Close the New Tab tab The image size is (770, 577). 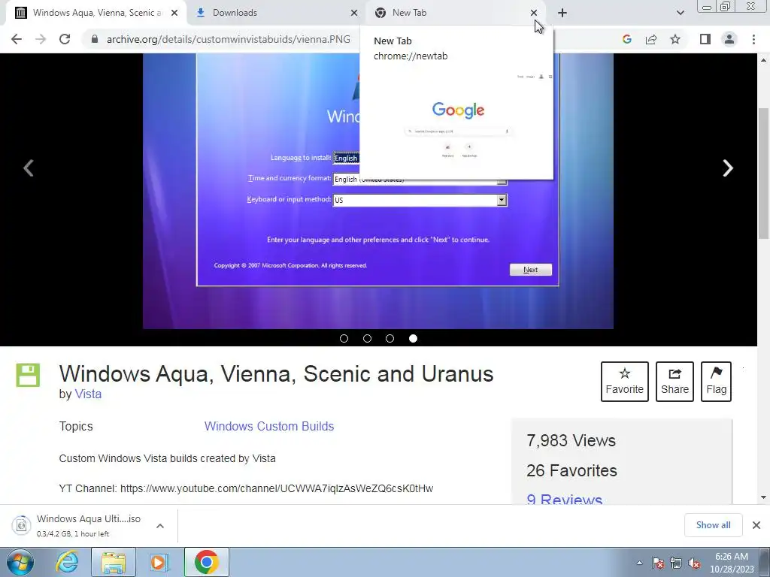point(534,13)
